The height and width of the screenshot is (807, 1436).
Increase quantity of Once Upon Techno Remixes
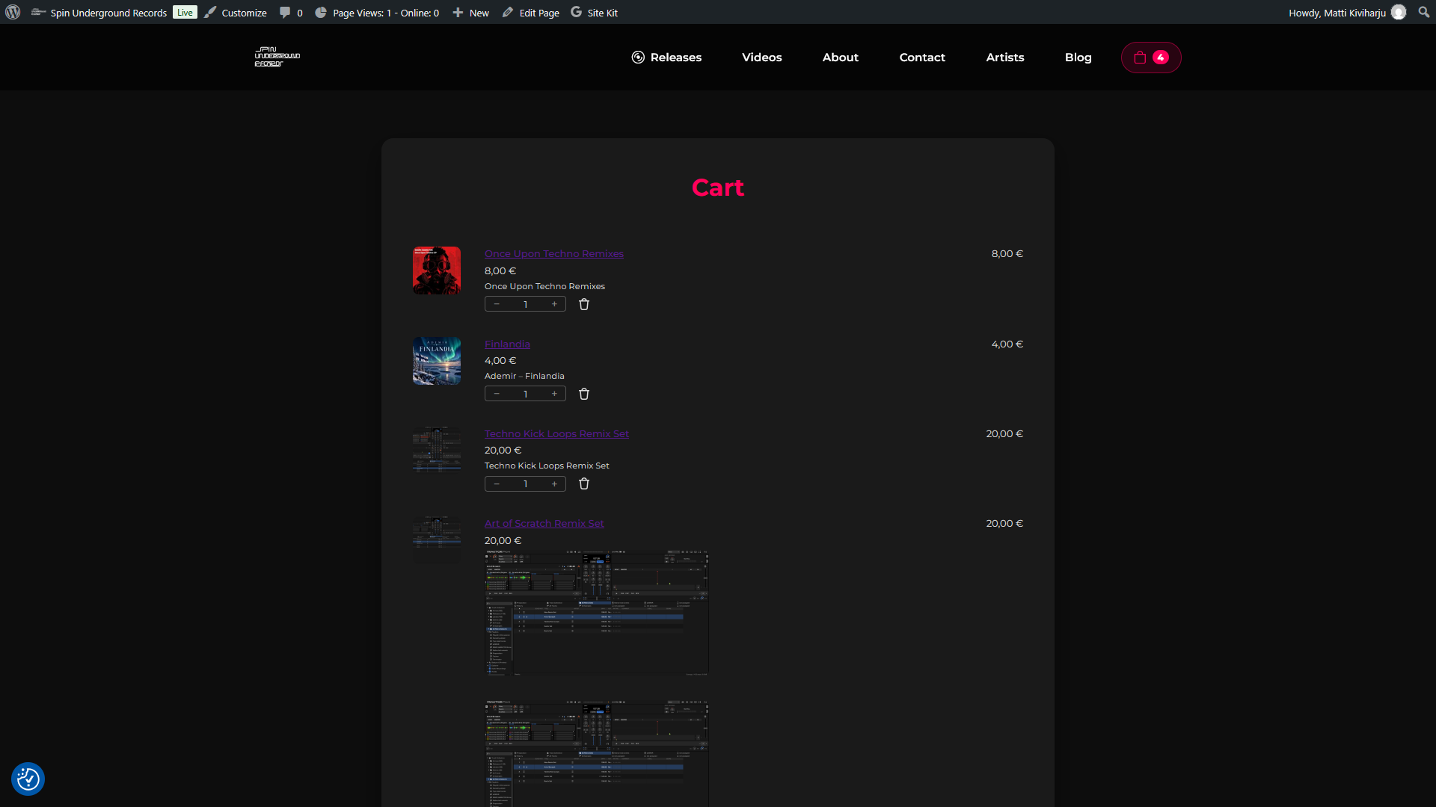point(554,304)
